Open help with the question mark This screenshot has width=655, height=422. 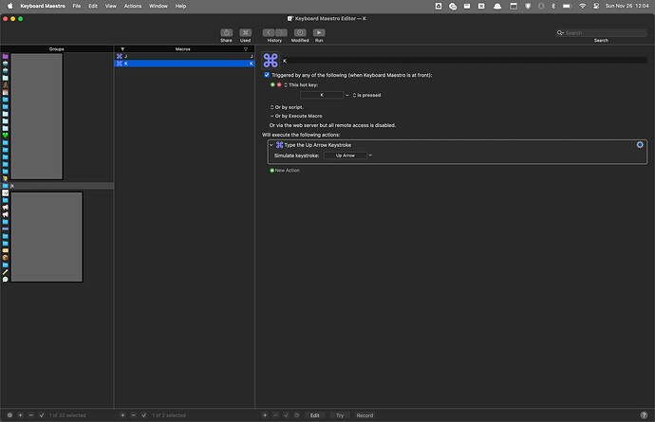click(644, 415)
